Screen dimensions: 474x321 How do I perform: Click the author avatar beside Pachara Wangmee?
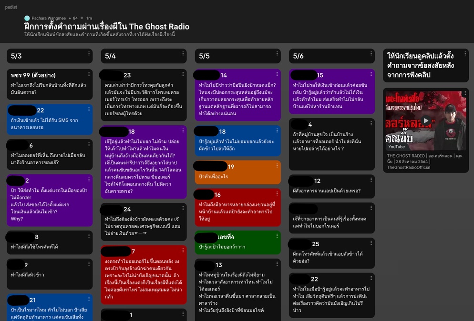click(27, 18)
